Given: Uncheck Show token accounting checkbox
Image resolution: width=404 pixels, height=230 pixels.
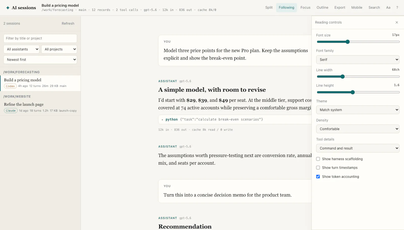Looking at the screenshot, I should [318, 177].
